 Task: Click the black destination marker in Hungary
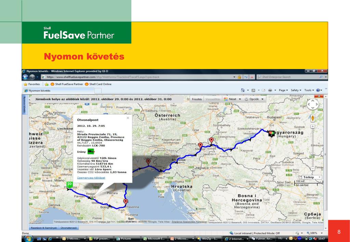pos(271,134)
